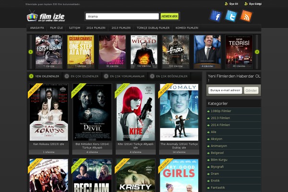Open the Fantastik category
This screenshot has height=192, width=288.
coord(234,188)
